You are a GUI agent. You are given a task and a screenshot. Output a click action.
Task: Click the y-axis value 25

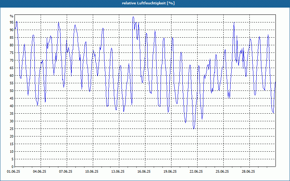tap(12, 129)
